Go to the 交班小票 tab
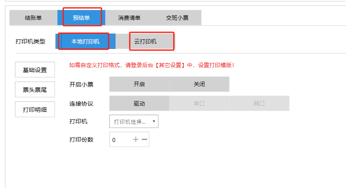Screen dimensions: 346x188 click(177, 18)
